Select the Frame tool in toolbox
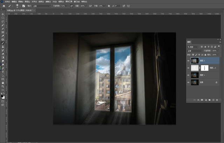The height and width of the screenshot is (143, 224). pos(3,33)
